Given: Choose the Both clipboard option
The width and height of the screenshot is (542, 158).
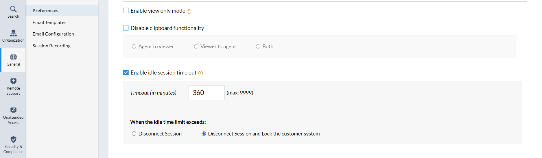Looking at the screenshot, I should coord(258,47).
